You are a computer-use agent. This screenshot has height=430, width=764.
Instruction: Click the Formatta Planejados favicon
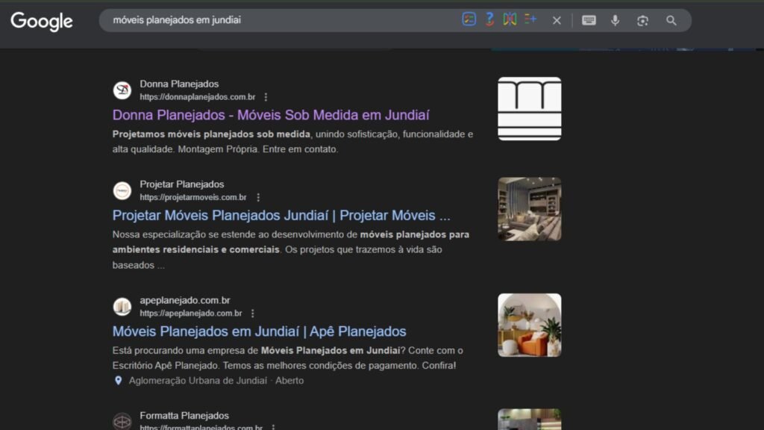coord(122,421)
